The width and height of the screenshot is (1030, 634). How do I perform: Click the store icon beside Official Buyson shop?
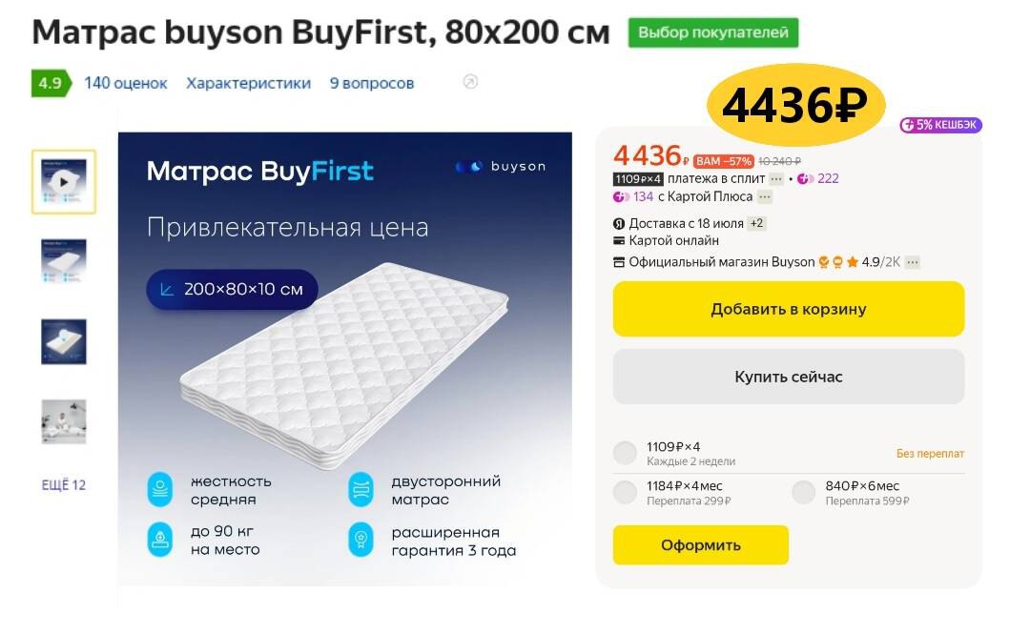point(619,262)
